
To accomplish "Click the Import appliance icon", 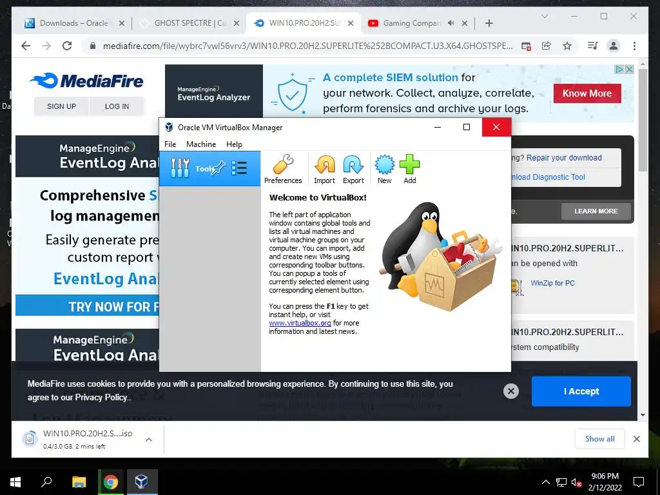I will pos(324,169).
